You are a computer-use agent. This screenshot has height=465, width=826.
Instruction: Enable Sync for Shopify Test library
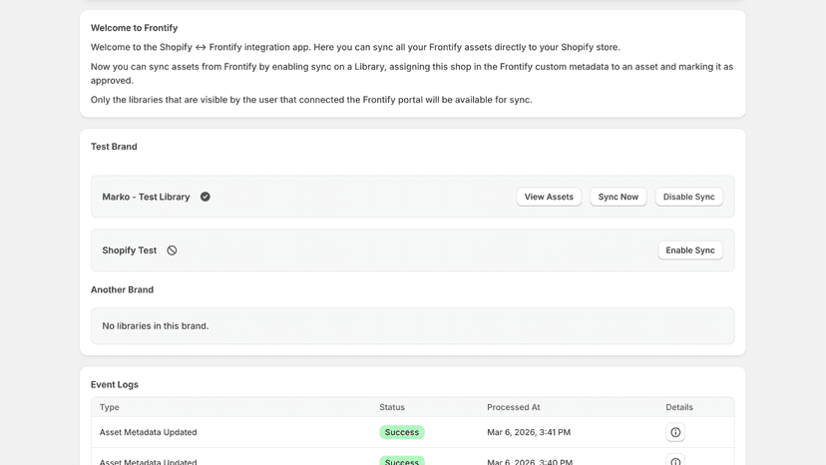[x=690, y=250]
